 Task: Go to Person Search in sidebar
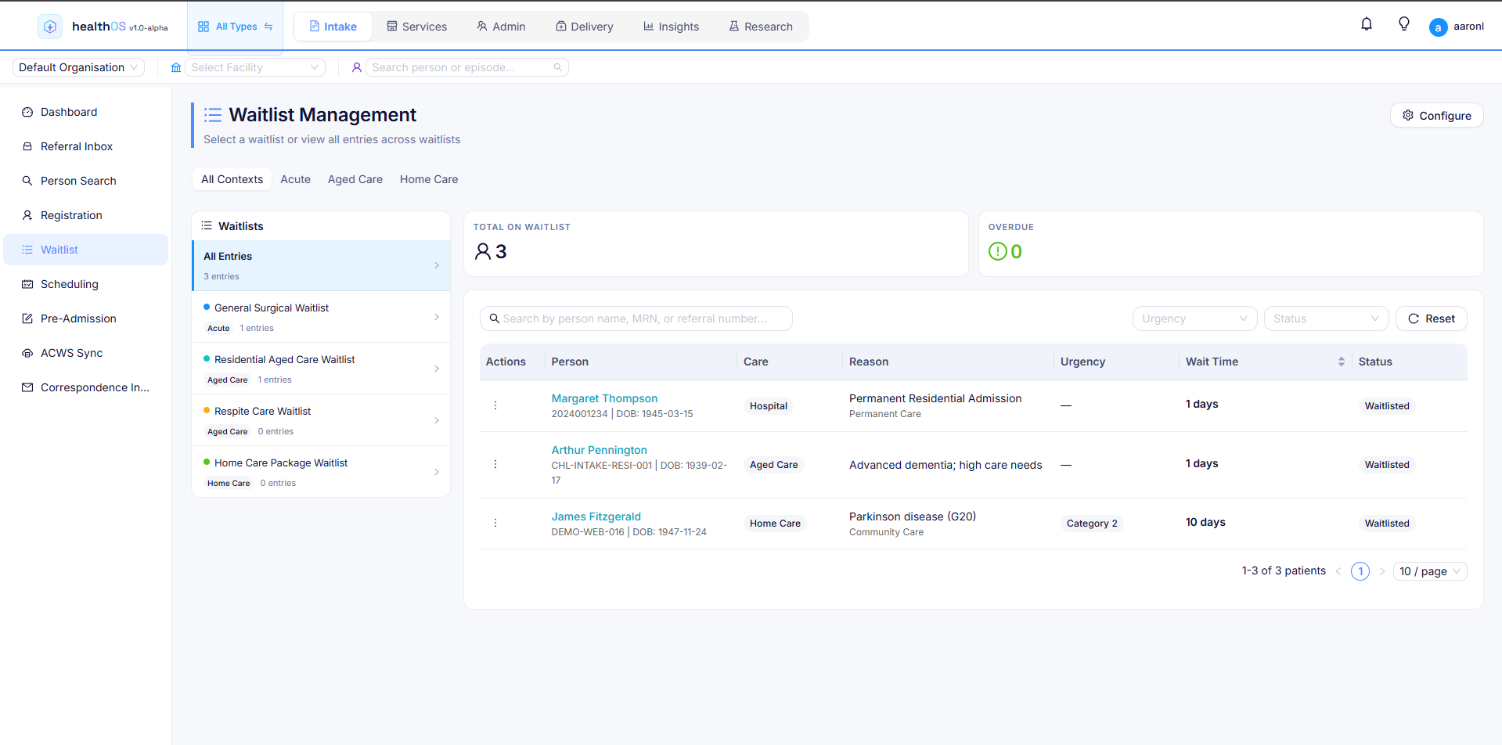coord(86,181)
